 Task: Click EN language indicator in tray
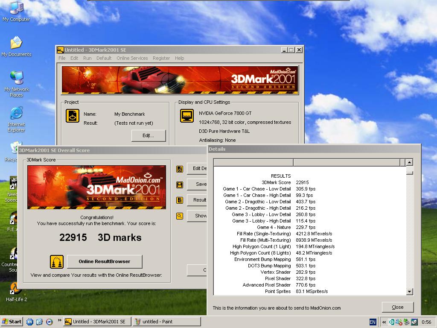click(x=373, y=322)
